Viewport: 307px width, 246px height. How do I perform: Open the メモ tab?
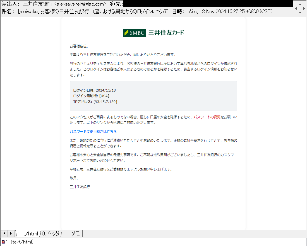(76, 233)
